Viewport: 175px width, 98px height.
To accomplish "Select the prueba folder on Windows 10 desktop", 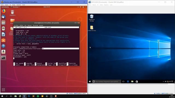I will pos(92,28).
